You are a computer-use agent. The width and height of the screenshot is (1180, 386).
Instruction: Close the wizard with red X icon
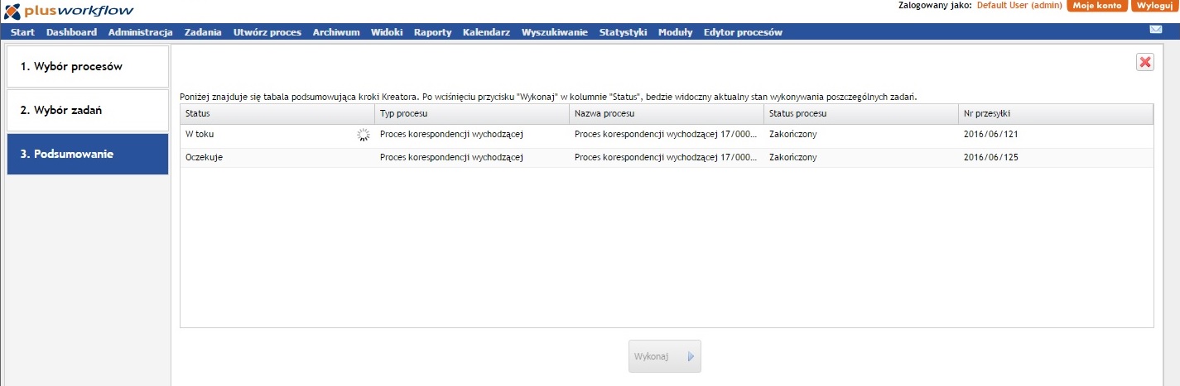click(x=1145, y=62)
